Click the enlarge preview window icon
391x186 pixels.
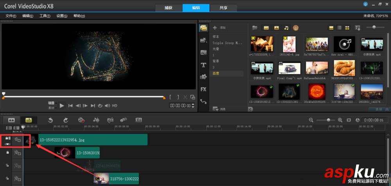[192, 97]
